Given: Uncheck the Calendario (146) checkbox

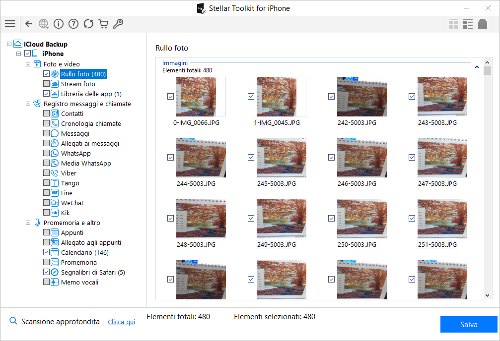Looking at the screenshot, I should [x=46, y=252].
